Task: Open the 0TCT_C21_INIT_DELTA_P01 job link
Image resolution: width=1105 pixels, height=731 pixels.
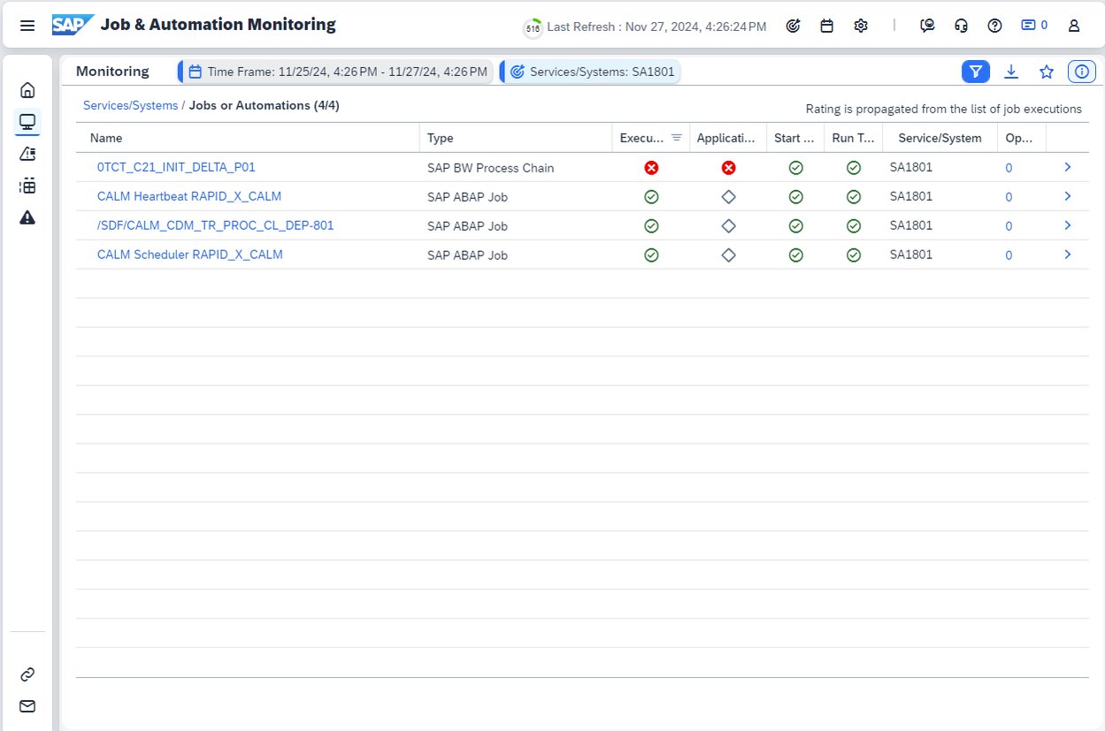Action: [176, 167]
